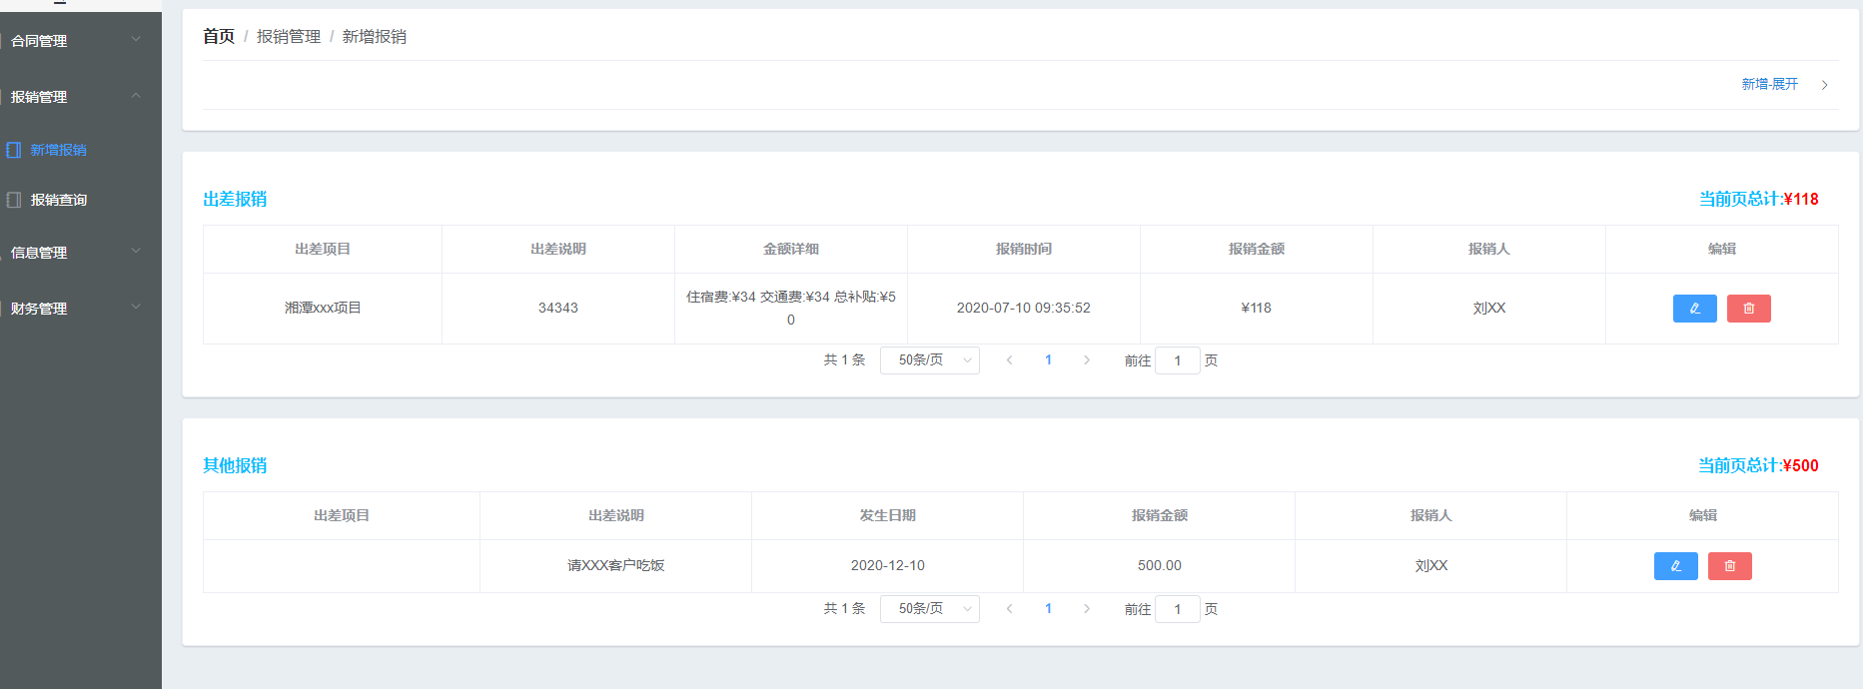This screenshot has height=689, width=1863.
Task: Open 新增报销 in the sidebar
Action: point(58,150)
